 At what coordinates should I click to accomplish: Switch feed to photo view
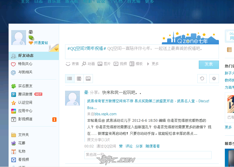click(x=88, y=79)
